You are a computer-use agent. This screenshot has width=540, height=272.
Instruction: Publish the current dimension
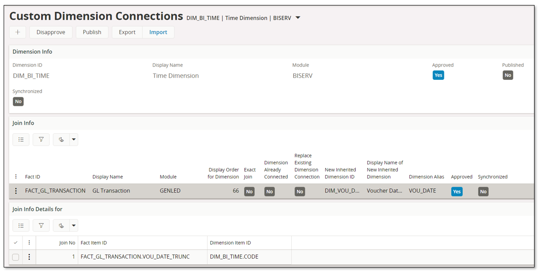(92, 32)
